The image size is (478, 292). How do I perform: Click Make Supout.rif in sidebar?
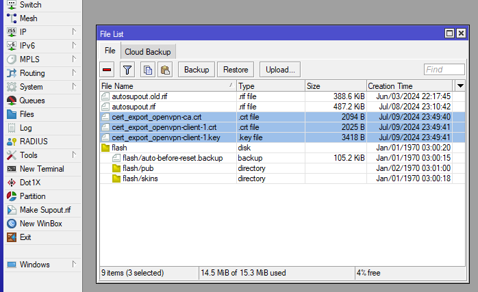click(47, 210)
